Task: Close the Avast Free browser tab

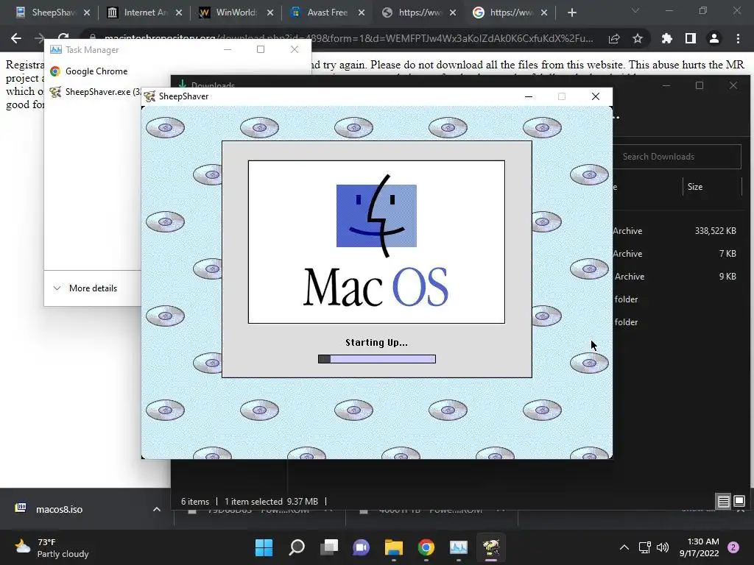Action: (362, 13)
